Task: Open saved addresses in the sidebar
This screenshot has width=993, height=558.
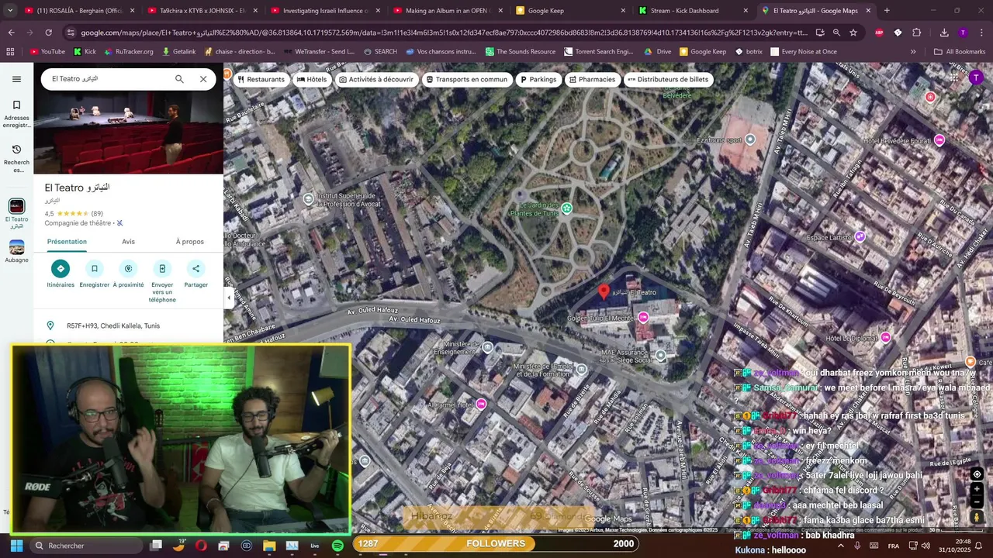Action: [16, 113]
